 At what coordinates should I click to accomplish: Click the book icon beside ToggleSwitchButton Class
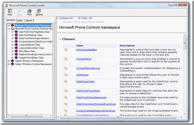pyautogui.click(x=16, y=57)
